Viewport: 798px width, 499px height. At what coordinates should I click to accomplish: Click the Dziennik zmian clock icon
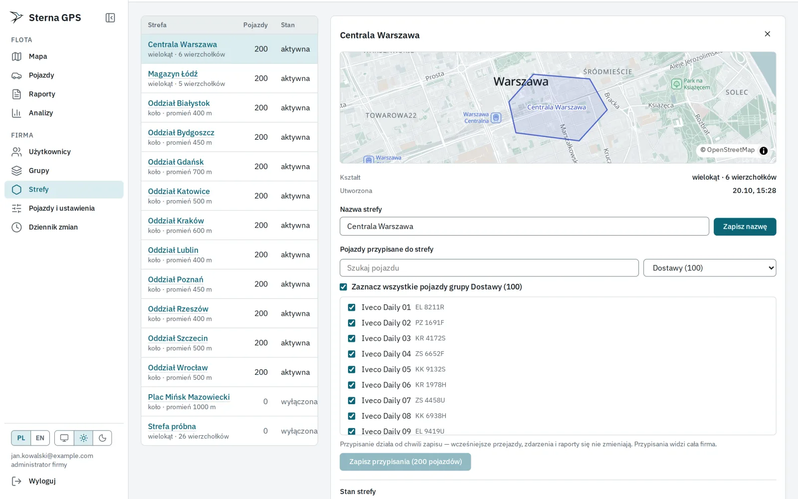(x=17, y=227)
